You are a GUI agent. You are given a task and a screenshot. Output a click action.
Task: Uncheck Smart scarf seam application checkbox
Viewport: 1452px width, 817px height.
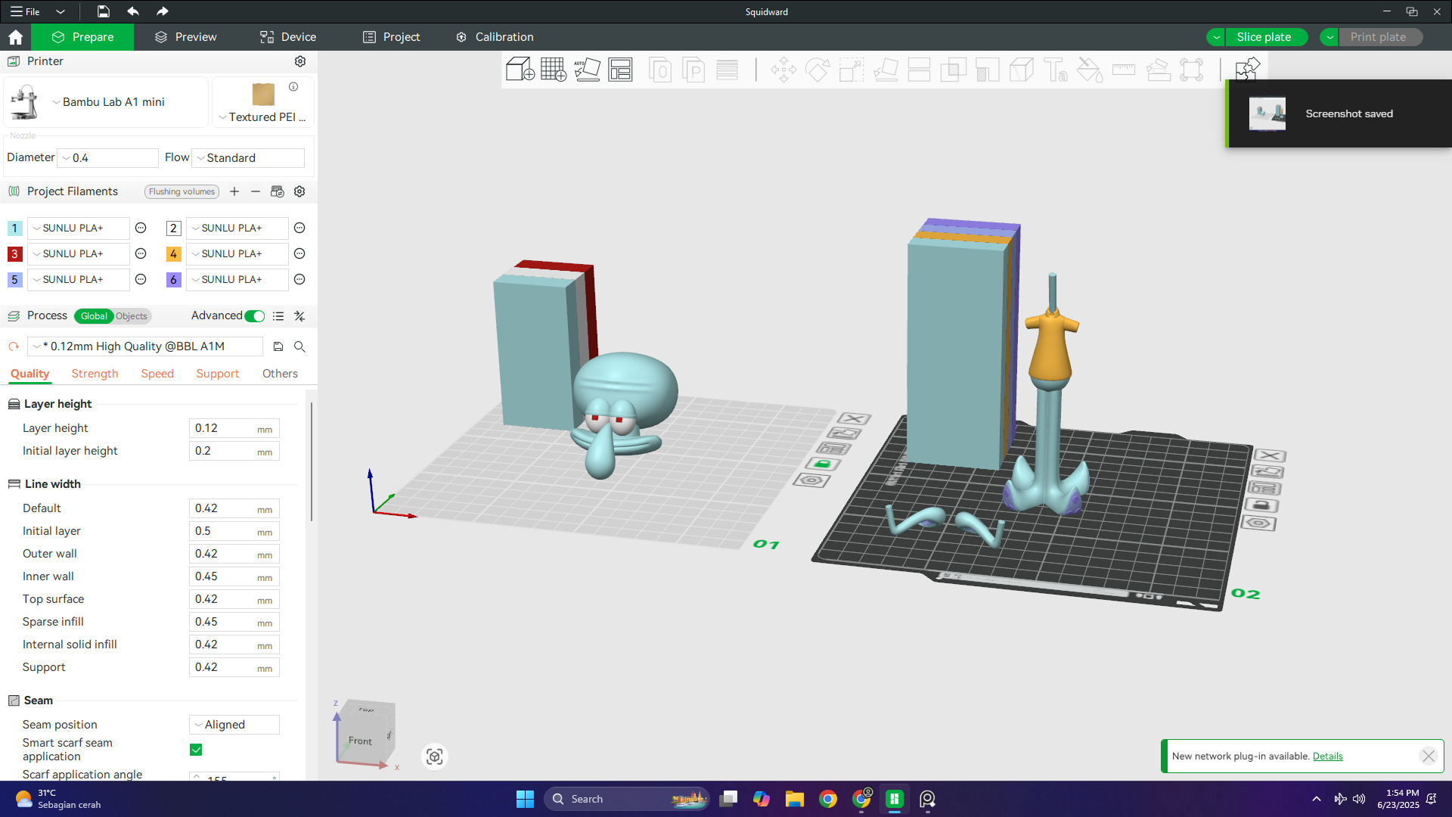tap(196, 750)
